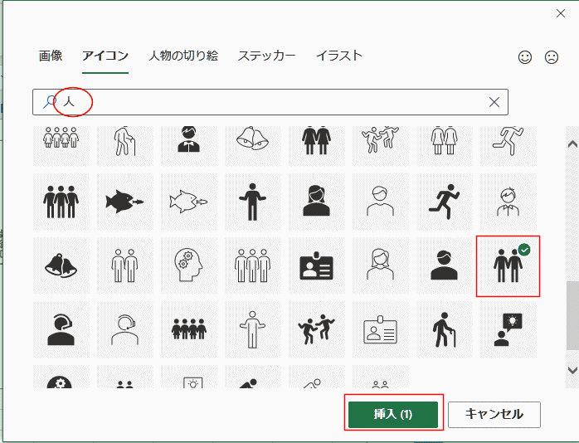
Task: Click the search field containing 人
Action: click(x=270, y=102)
